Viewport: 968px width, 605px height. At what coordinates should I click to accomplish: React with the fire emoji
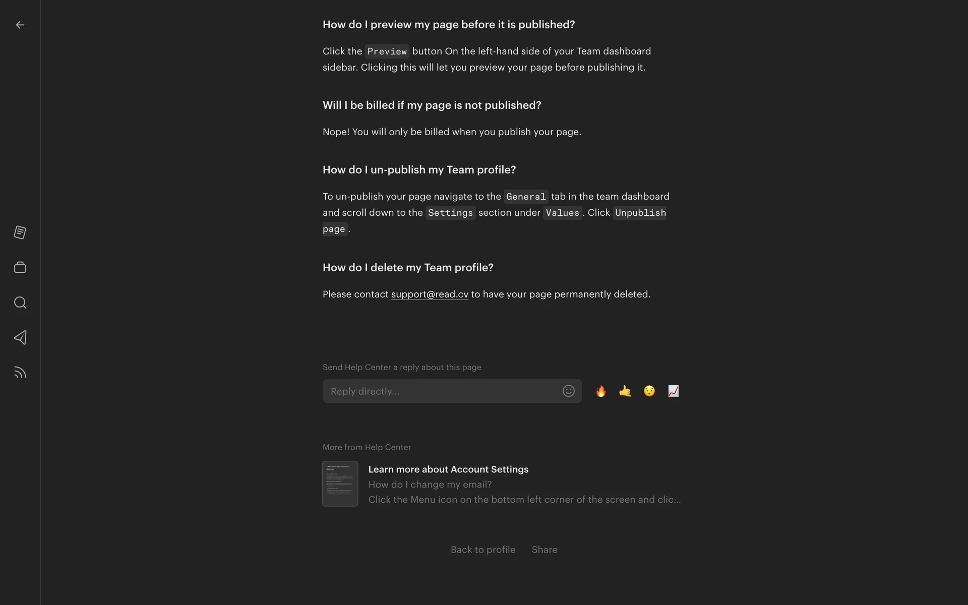click(x=601, y=391)
